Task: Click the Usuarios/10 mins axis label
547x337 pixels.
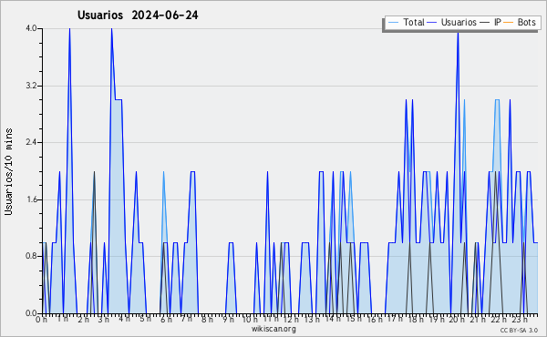Action: tap(8, 171)
